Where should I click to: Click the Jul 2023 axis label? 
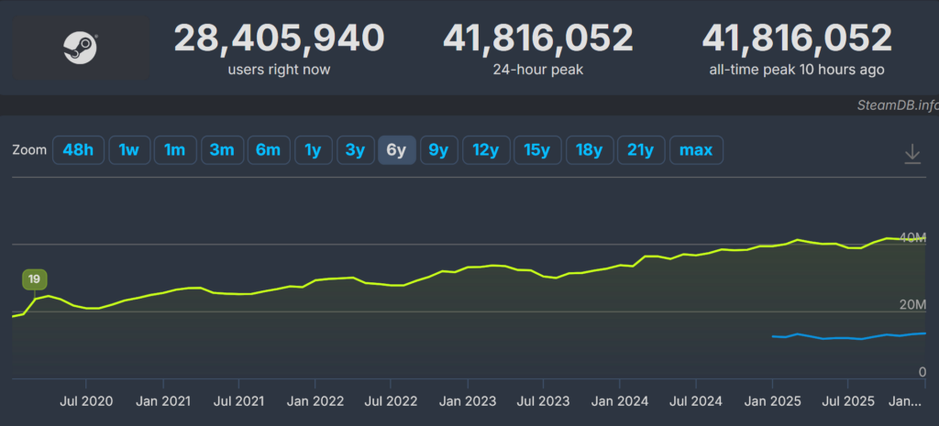(x=543, y=401)
